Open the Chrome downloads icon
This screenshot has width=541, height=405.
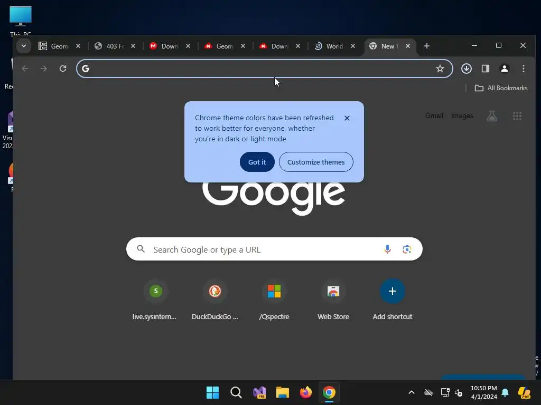467,69
